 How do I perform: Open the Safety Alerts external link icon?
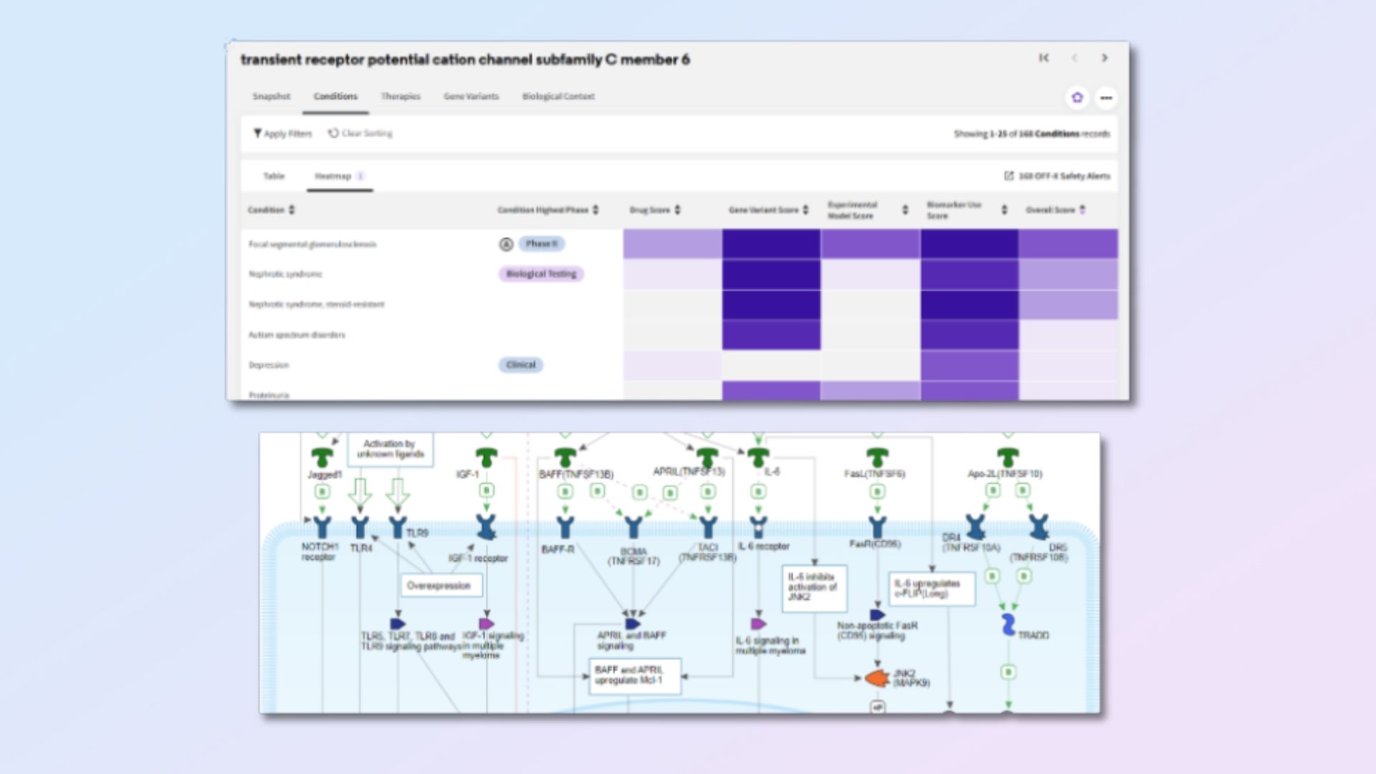tap(1008, 176)
